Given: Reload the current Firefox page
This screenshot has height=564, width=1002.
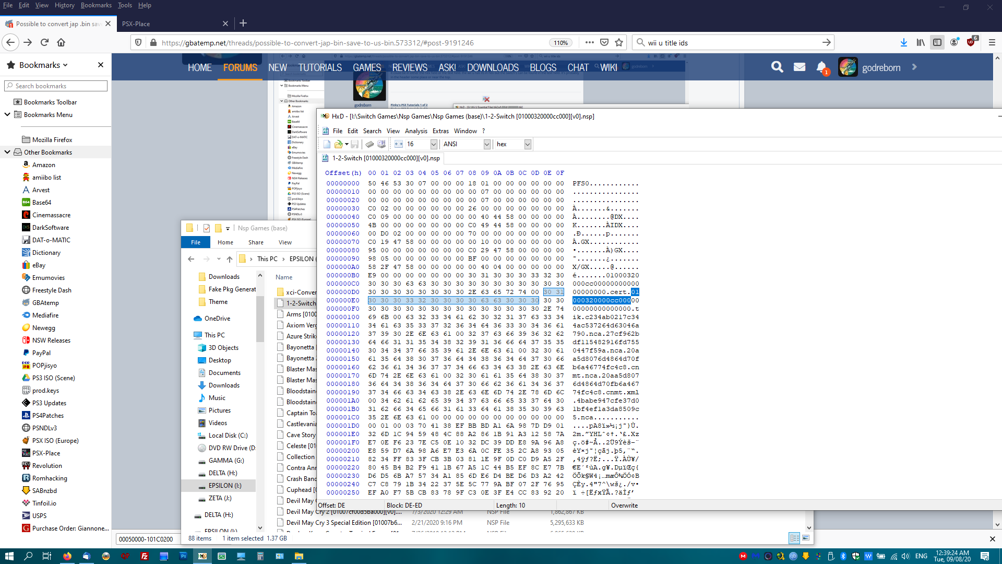Looking at the screenshot, I should [x=45, y=43].
